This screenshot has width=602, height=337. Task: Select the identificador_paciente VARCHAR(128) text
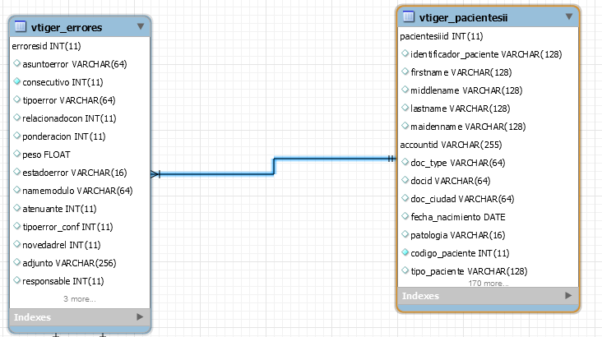pos(486,54)
